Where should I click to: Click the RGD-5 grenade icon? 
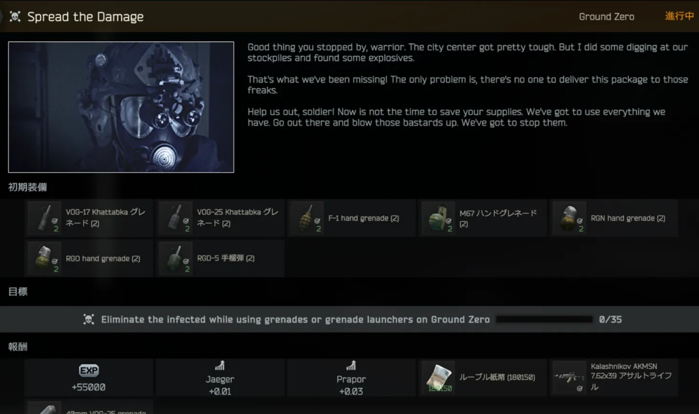176,259
